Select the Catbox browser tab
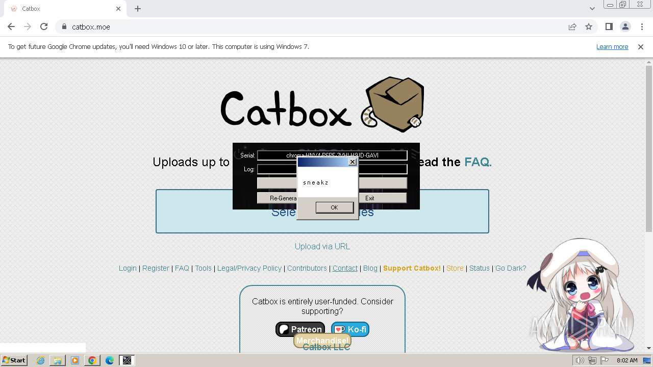 click(x=65, y=9)
